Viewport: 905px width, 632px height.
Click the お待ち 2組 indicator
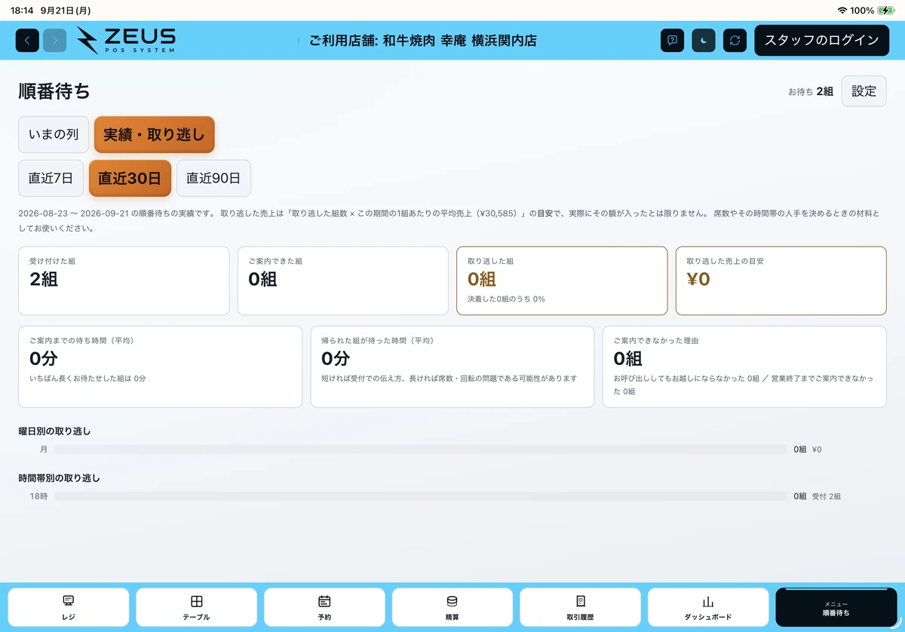[x=811, y=91]
